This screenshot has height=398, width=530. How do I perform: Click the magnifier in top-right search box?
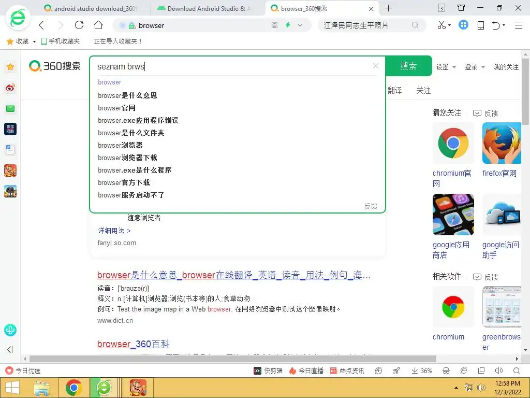(x=415, y=25)
